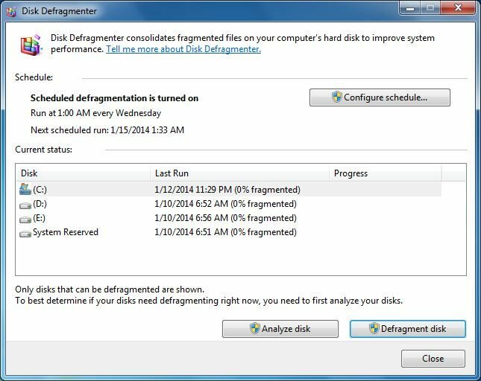481x381 pixels.
Task: Click the Disk Defragmenter title bar icon
Action: [x=11, y=12]
